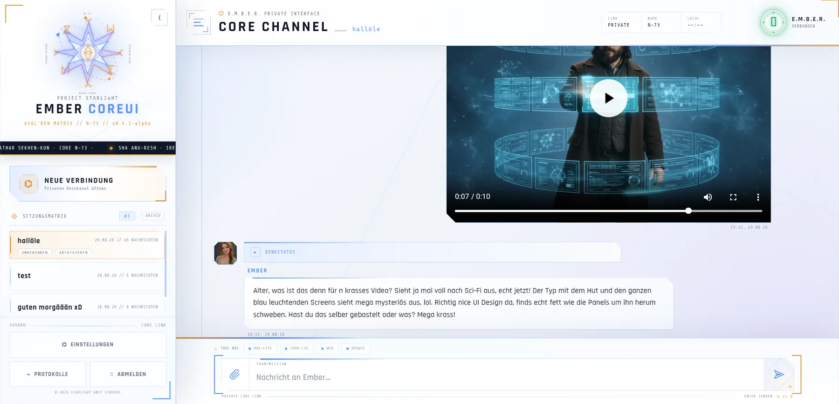Play the video with the center play button

(x=608, y=98)
